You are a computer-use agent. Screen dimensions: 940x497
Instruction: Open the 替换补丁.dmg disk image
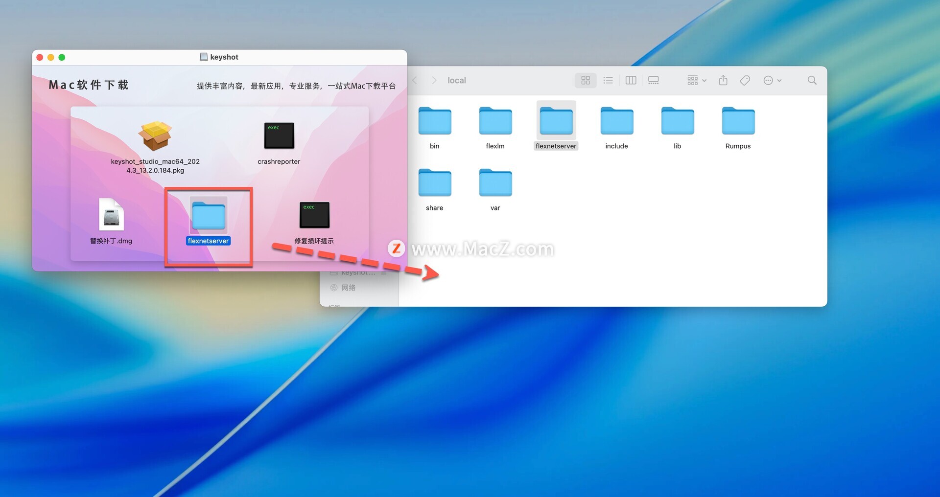tap(111, 214)
